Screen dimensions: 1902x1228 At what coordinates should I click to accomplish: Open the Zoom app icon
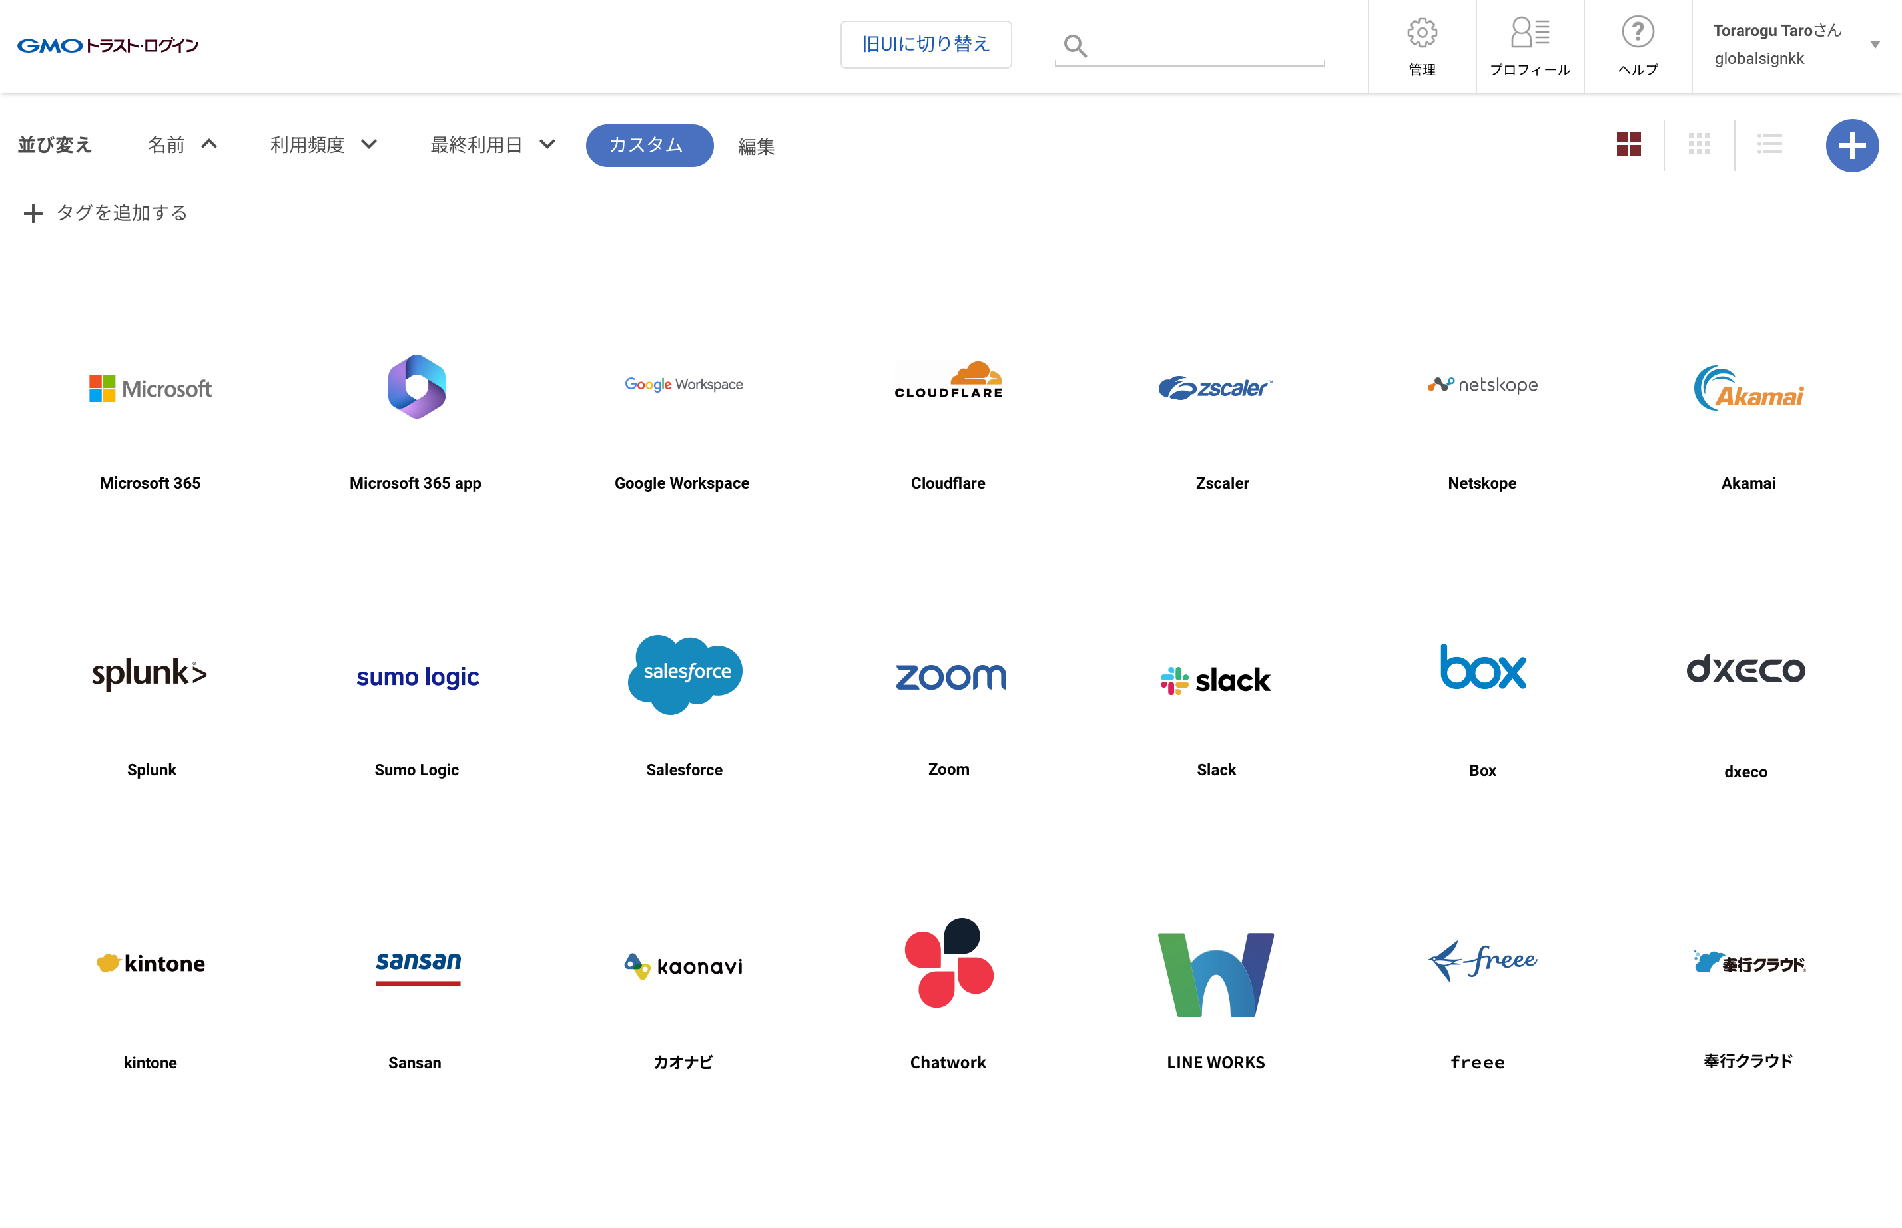pos(950,676)
